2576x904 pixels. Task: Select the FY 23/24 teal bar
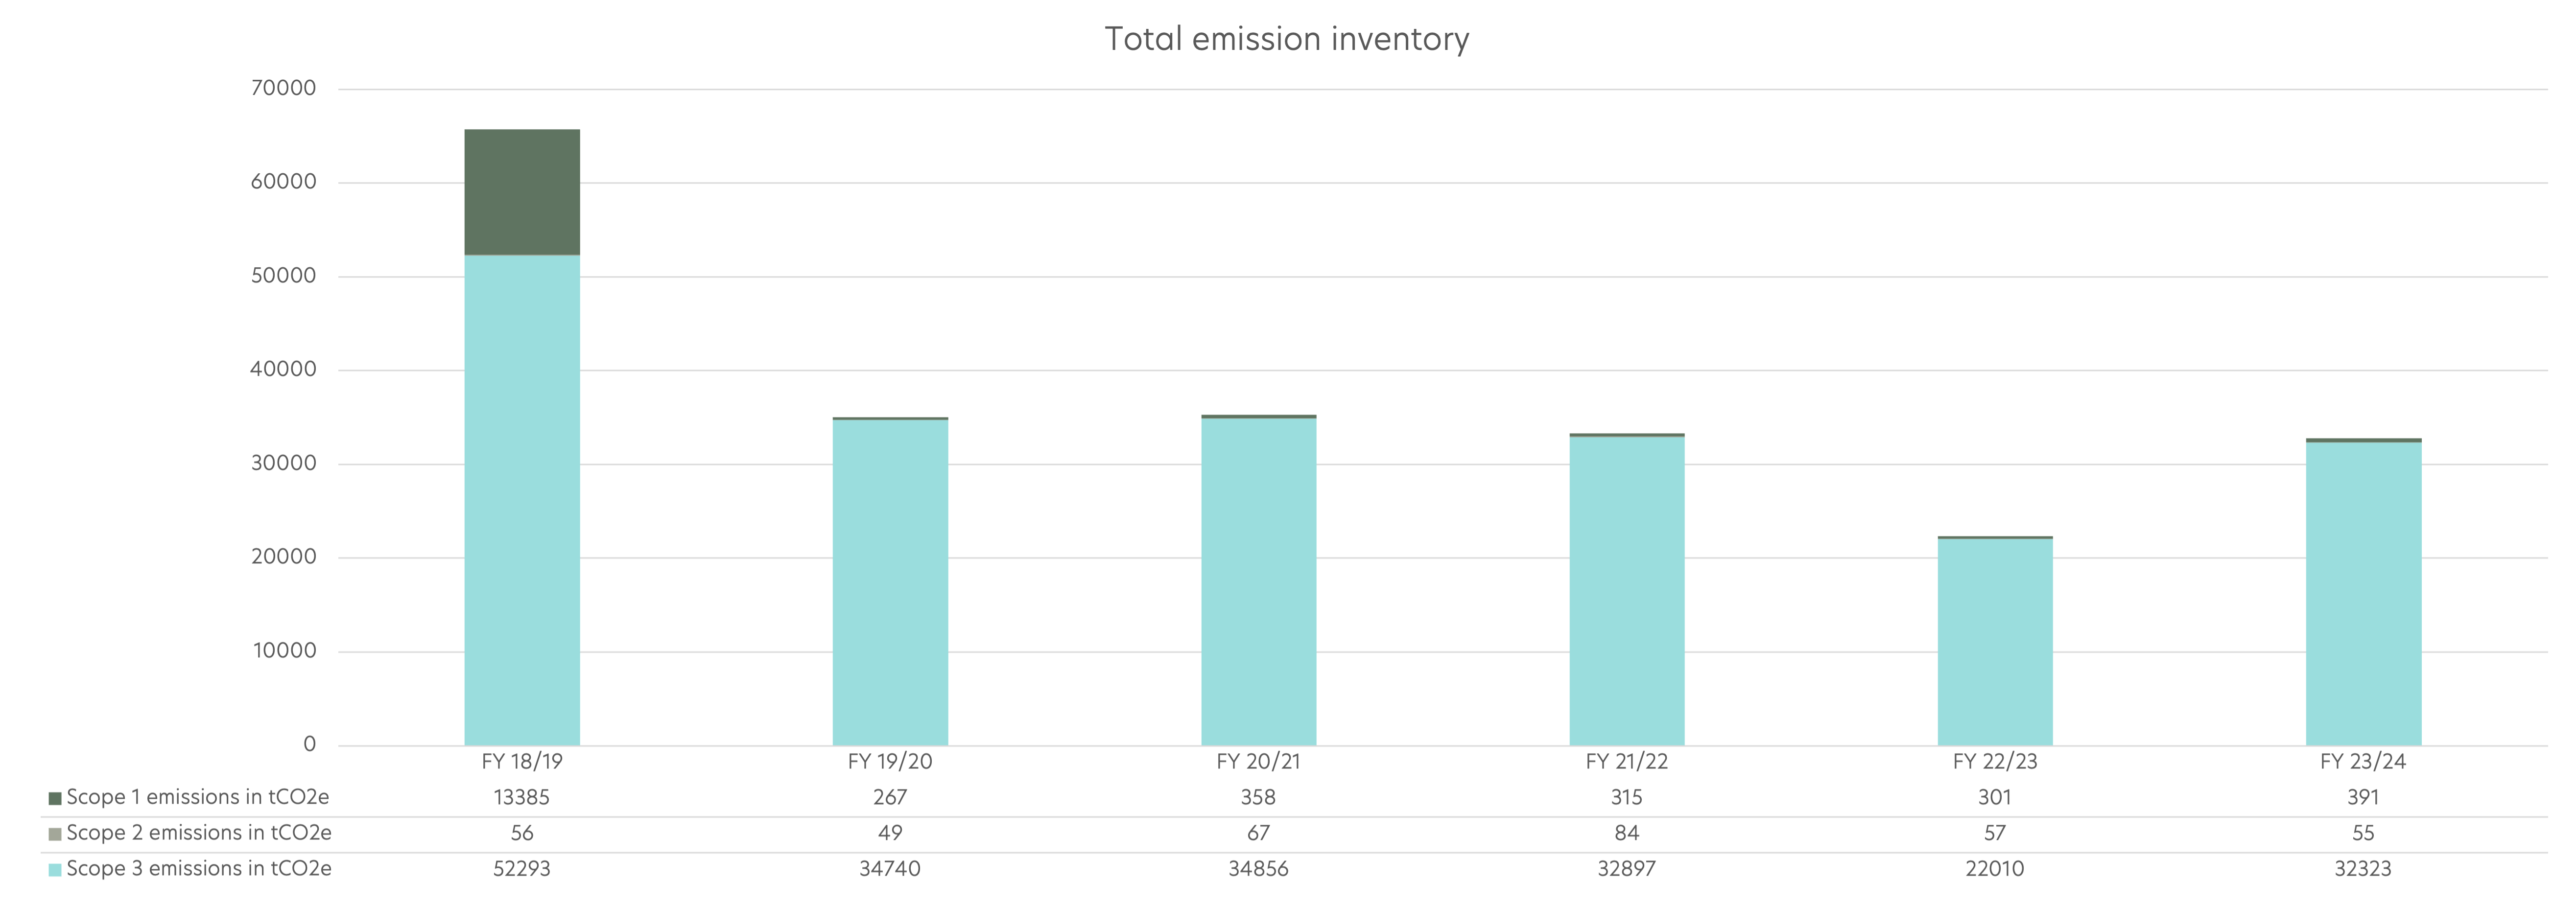2363,594
